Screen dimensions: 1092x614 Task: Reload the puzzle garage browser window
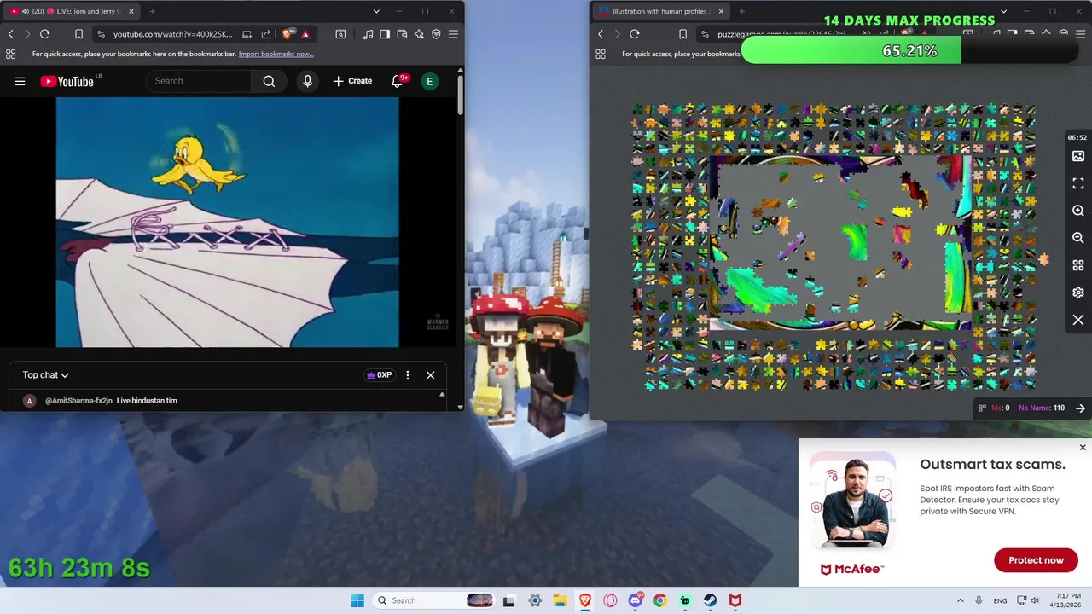click(634, 34)
